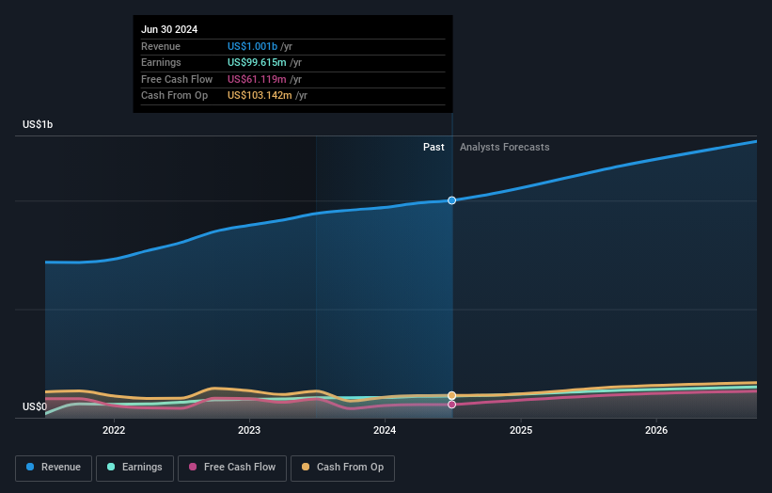Click the 2023 x-axis label

point(249,430)
